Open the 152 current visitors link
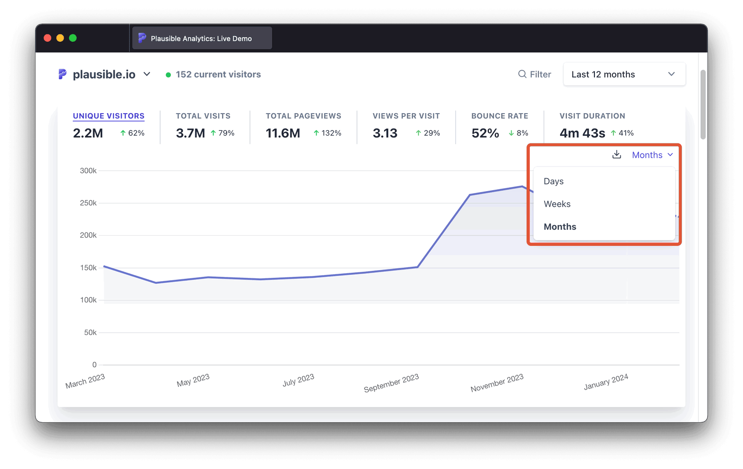 [x=218, y=74]
